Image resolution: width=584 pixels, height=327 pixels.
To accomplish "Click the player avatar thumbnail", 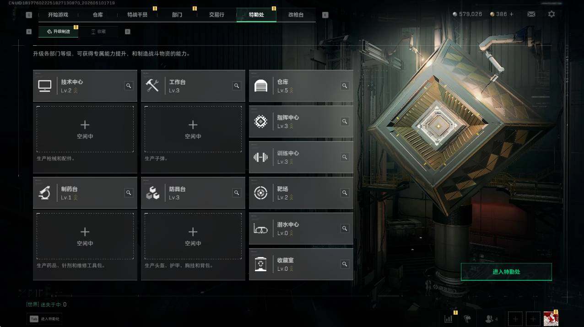I will pos(551,319).
